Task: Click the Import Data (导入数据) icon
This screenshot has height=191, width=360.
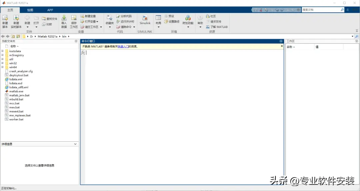Action: 64,18
